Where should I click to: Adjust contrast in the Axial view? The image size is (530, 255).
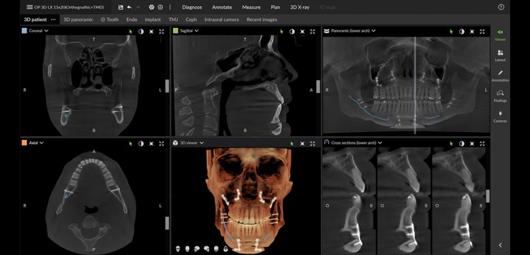tap(141, 143)
